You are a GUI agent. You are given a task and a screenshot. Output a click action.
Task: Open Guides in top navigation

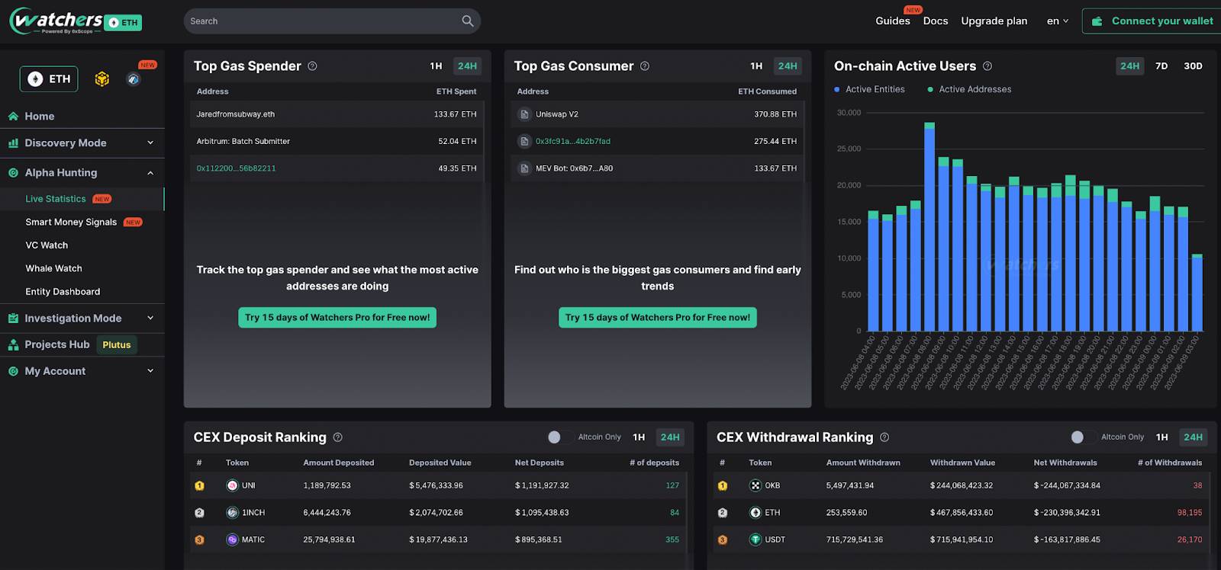tap(892, 21)
